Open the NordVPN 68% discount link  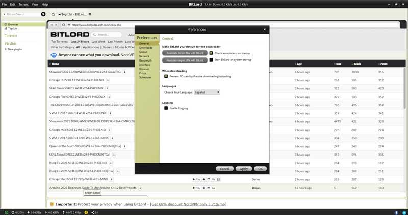pyautogui.click(x=188, y=204)
